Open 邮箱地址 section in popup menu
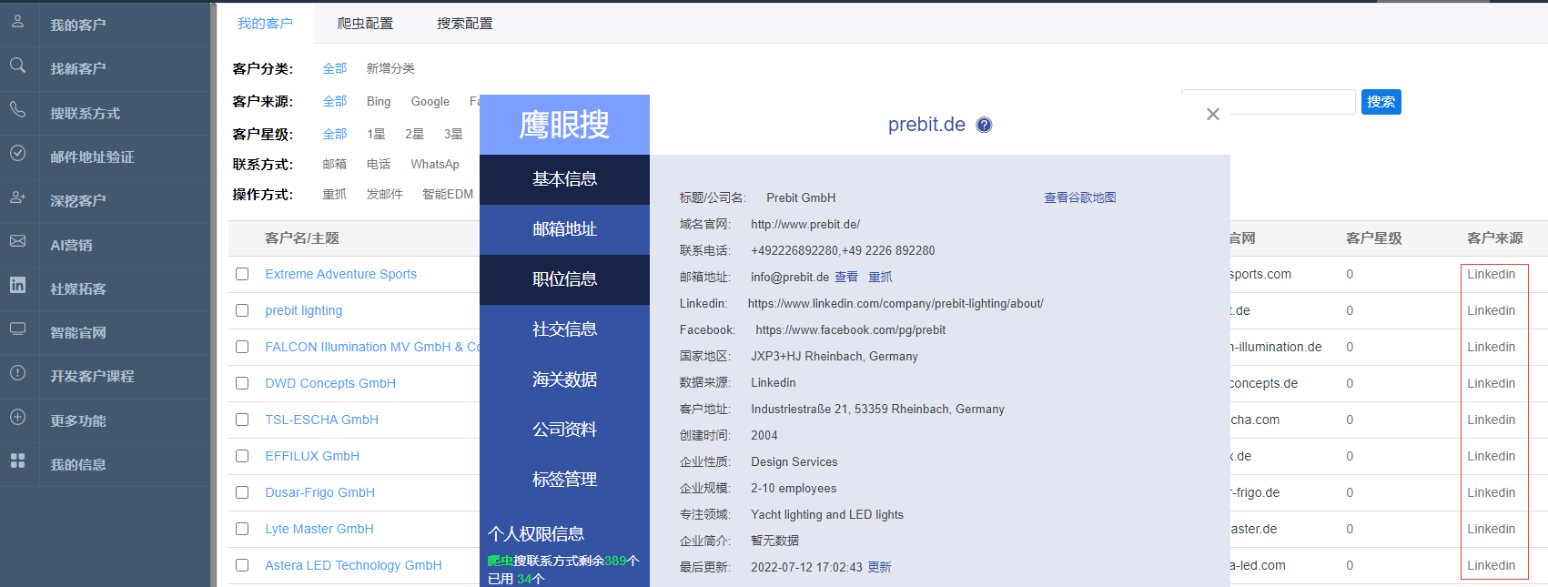Image resolution: width=1548 pixels, height=587 pixels. (564, 229)
